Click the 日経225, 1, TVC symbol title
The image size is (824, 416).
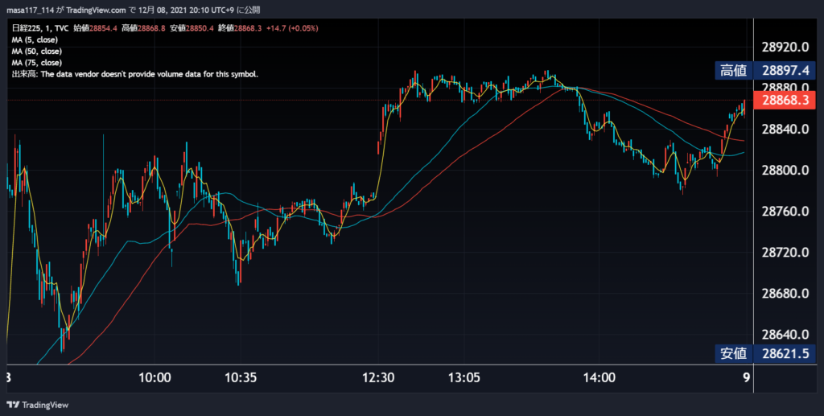(x=40, y=28)
